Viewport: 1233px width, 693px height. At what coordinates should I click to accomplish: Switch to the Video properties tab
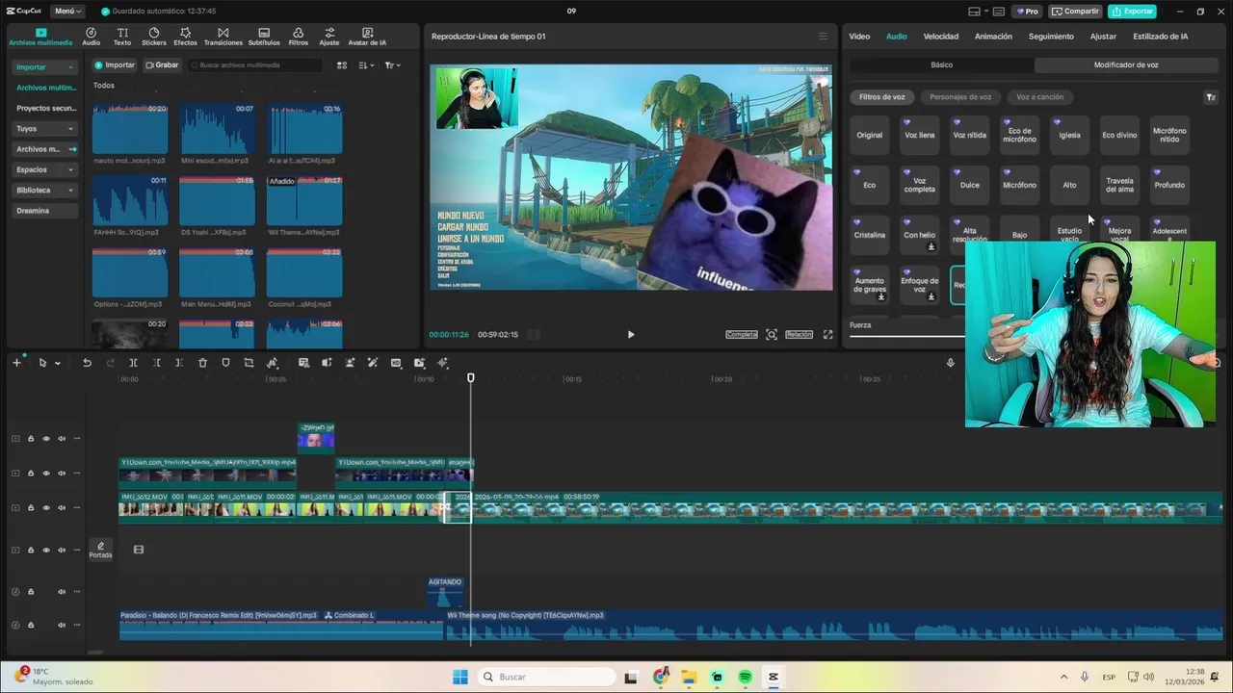point(859,37)
